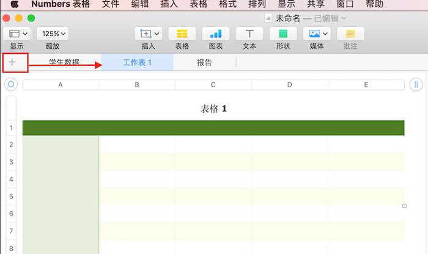Click the 形状 shape toolbar icon
428x254 pixels.
[x=283, y=34]
